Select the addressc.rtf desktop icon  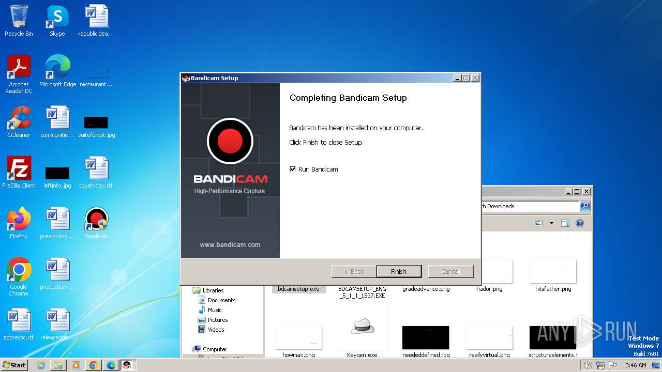[19, 324]
